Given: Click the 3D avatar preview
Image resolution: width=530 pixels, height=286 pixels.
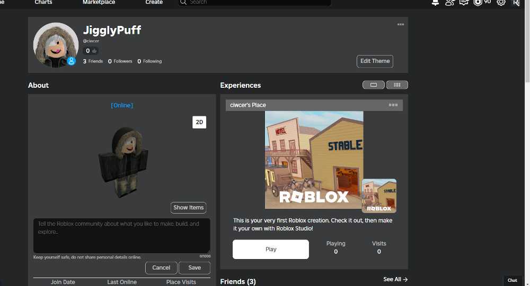Looking at the screenshot, I should (x=123, y=162).
